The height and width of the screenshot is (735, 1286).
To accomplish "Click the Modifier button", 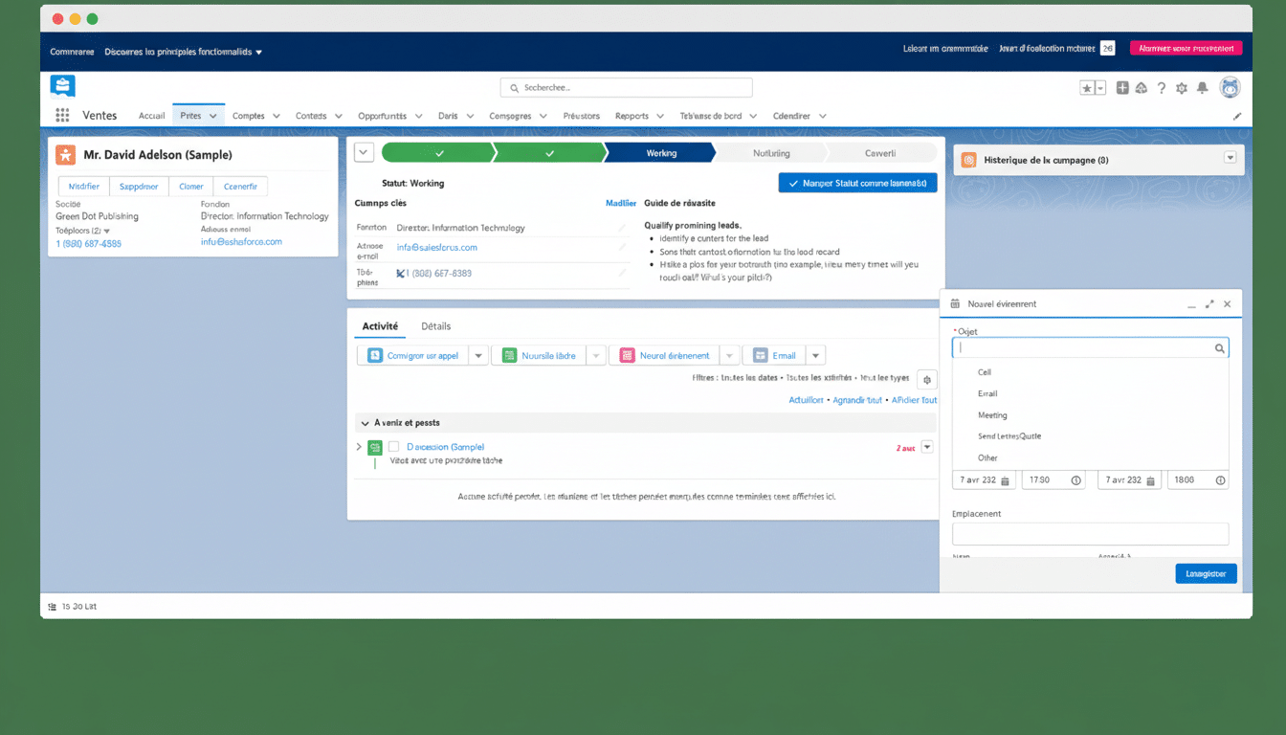I will click(x=83, y=186).
